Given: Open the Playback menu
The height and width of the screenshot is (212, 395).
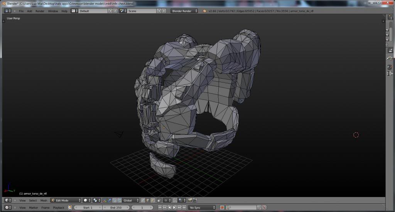Looking at the screenshot, I should 59,208.
